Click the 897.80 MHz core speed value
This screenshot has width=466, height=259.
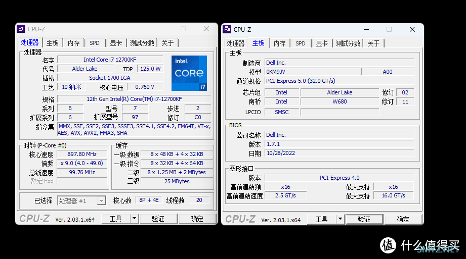pyautogui.click(x=82, y=154)
